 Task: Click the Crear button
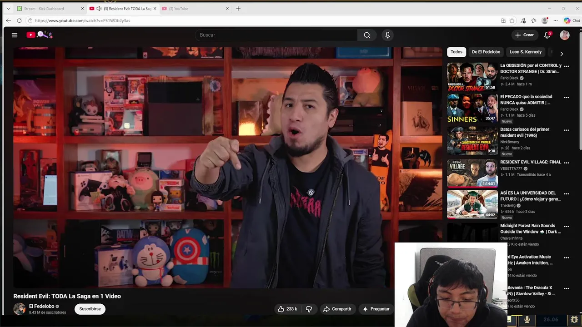[524, 35]
